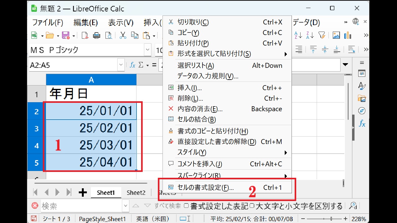Export directly as PDF
Screen dimensions: 397x223
pyautogui.click(x=85, y=36)
